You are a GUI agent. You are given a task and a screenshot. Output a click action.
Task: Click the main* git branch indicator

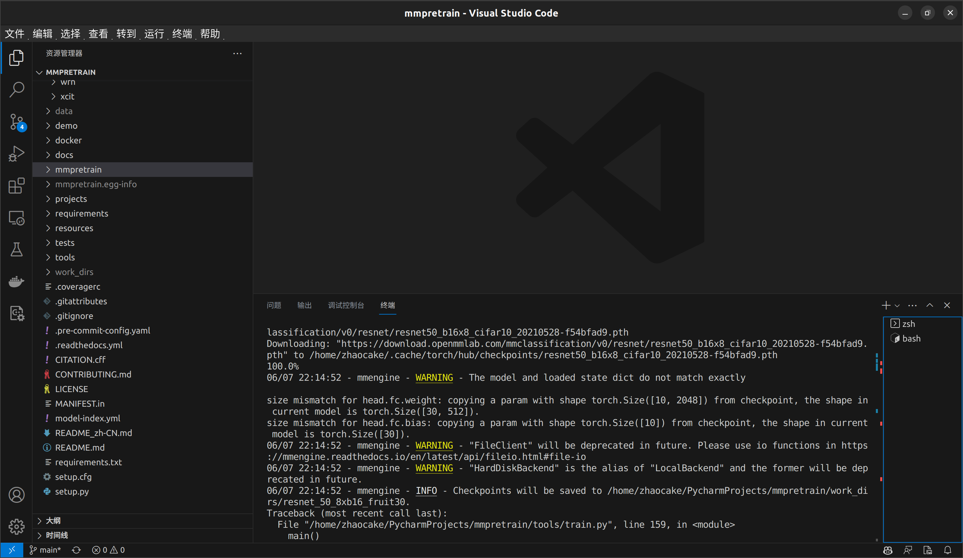tap(45, 550)
